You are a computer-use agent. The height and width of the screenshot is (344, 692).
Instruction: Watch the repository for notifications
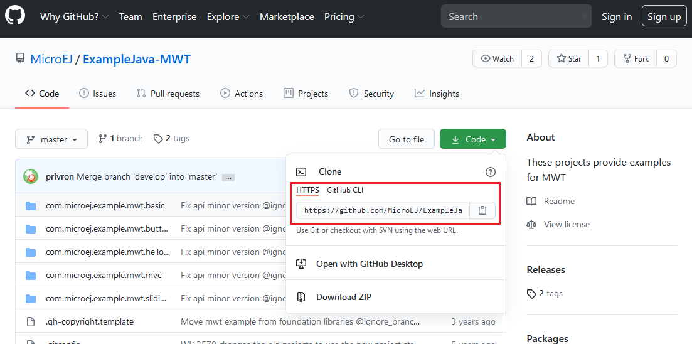[497, 58]
